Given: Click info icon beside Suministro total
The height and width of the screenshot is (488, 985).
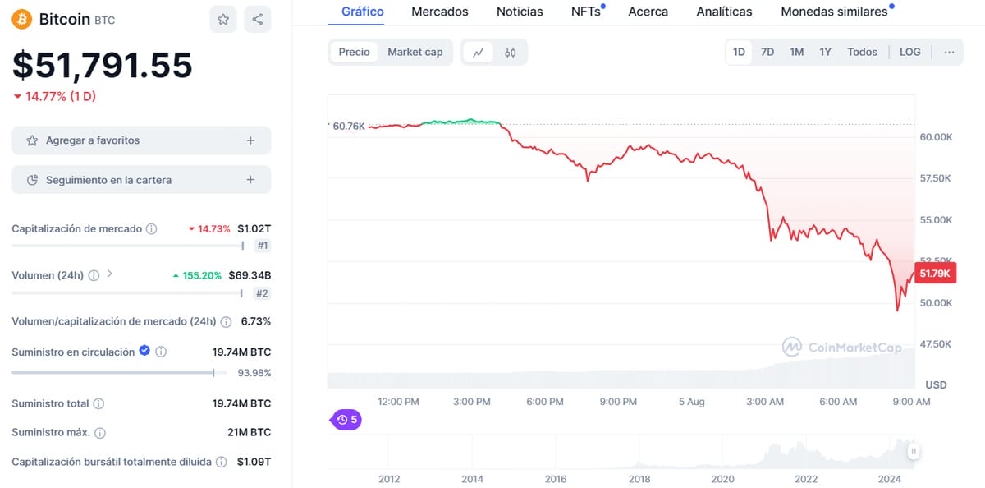Looking at the screenshot, I should coord(98,403).
